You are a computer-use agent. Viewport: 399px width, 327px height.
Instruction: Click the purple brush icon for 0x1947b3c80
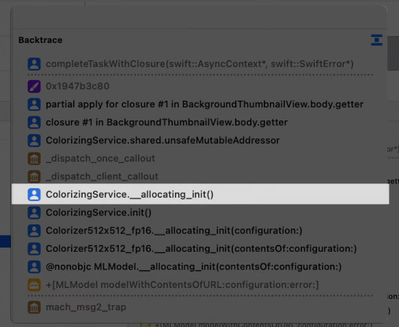[x=34, y=86]
